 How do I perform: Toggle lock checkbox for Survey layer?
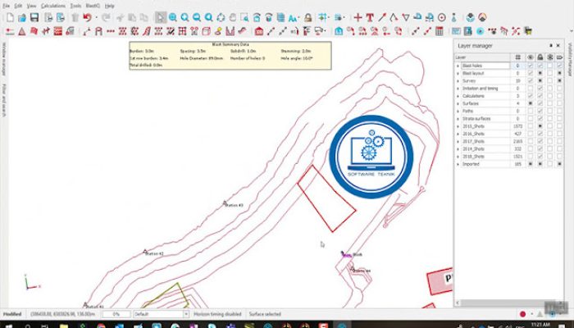tap(540, 80)
